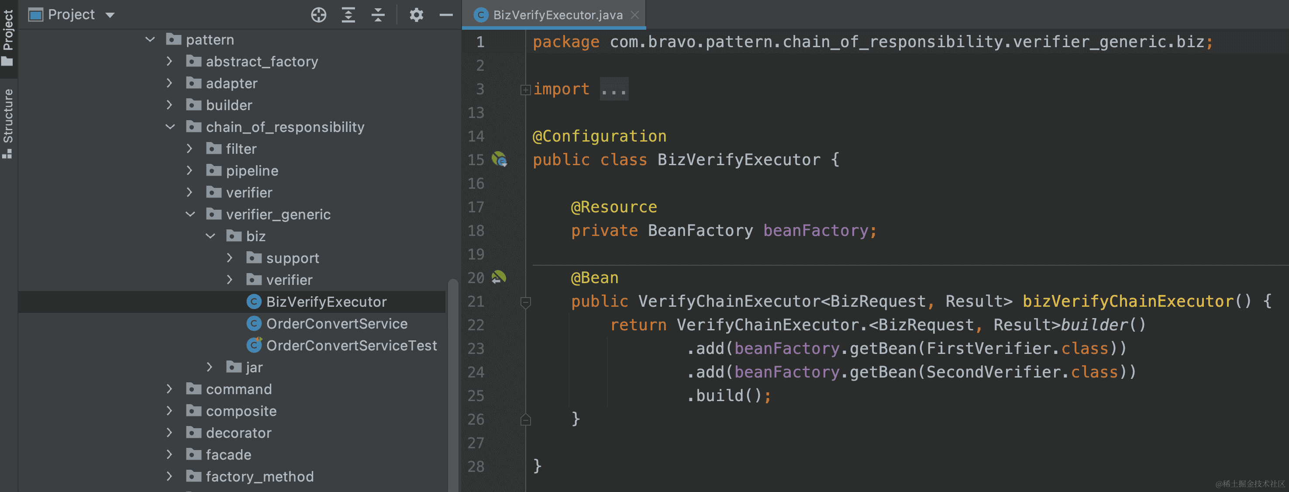Image resolution: width=1289 pixels, height=492 pixels.
Task: Click the support folder icon
Action: [254, 258]
